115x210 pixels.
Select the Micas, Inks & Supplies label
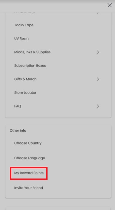pos(33,52)
